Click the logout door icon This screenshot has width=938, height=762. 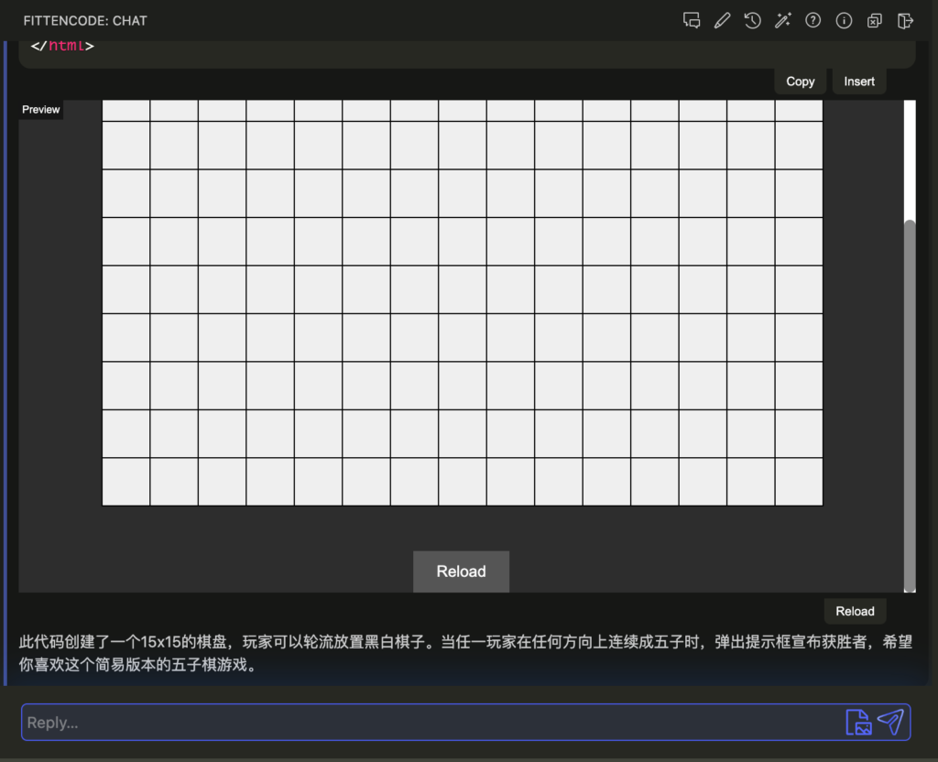(x=905, y=20)
